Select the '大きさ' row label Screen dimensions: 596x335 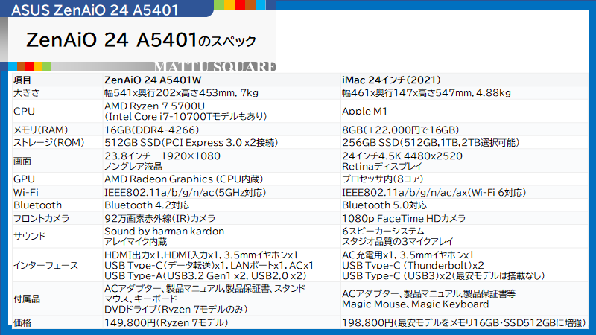pos(27,92)
